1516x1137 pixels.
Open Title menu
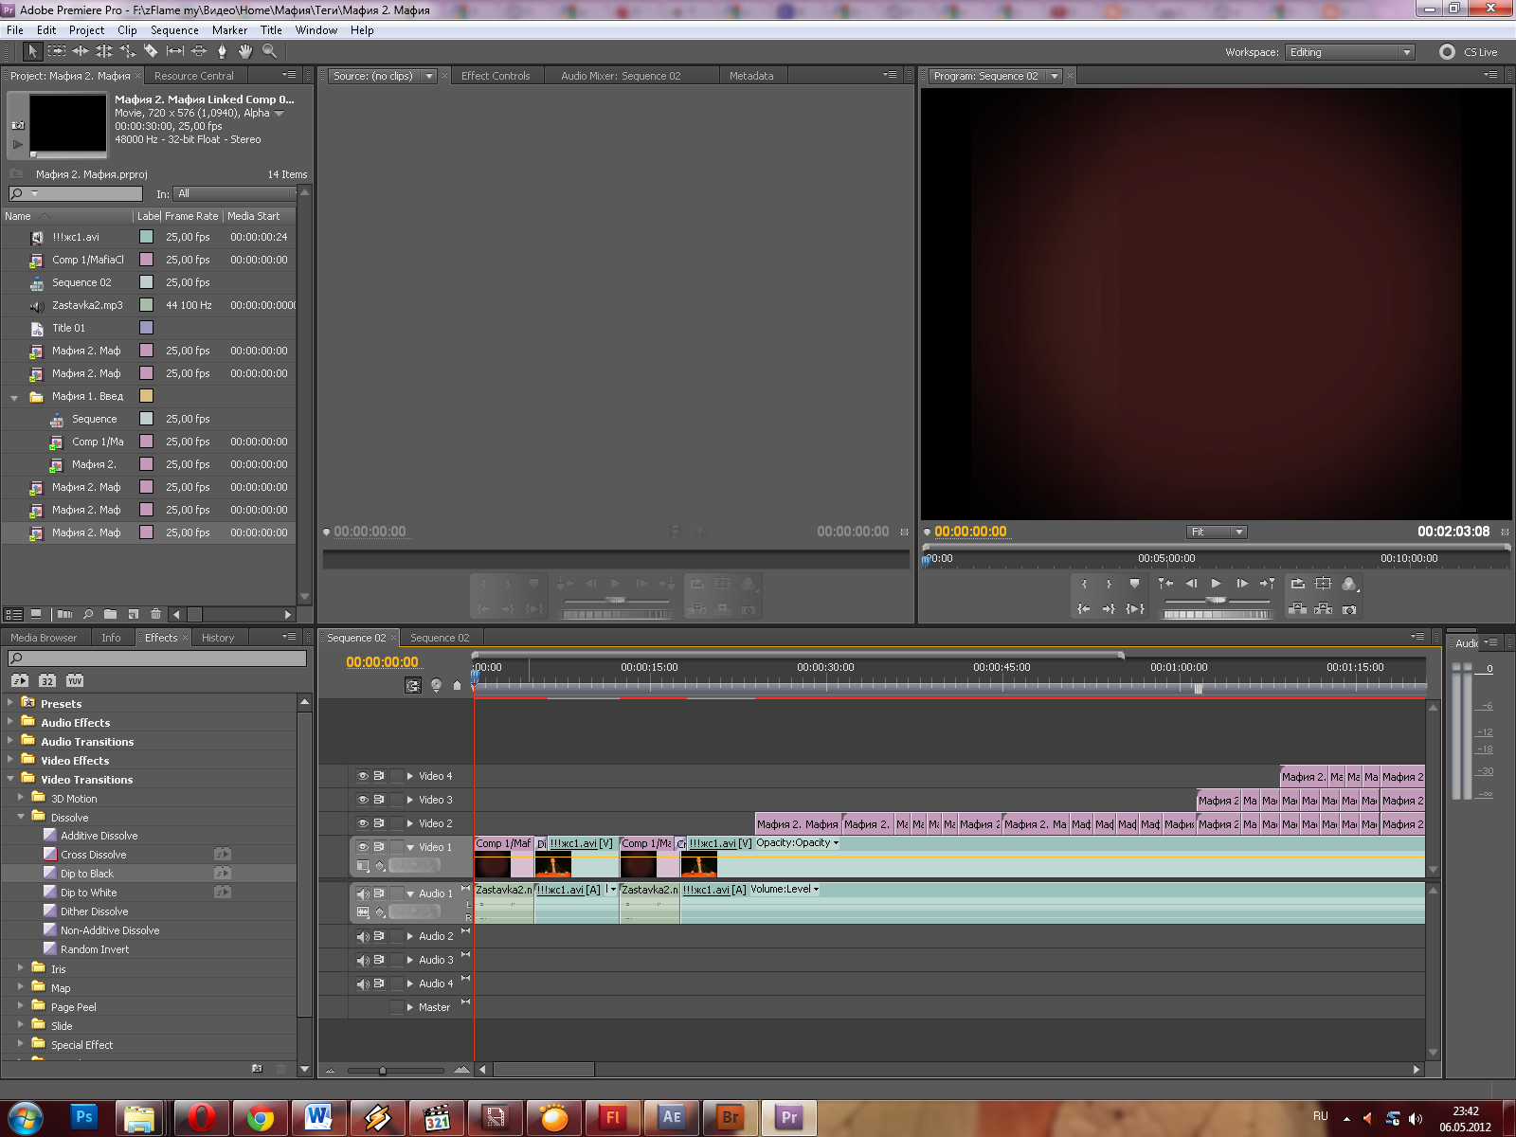tap(271, 30)
